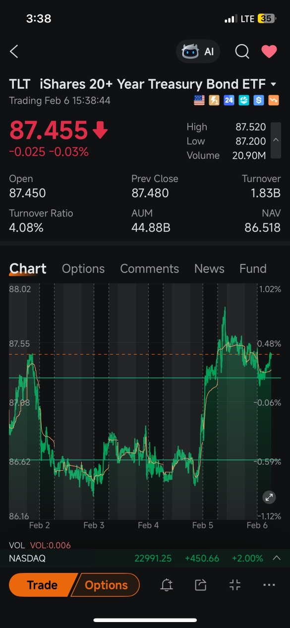Screen dimensions: 290x628
Task: Tap the High value 87.520
Action: tap(250, 127)
